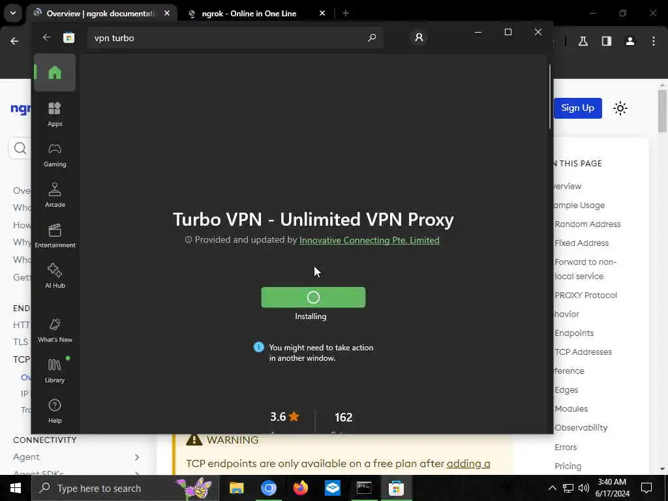Switch to ngrok Online in One Line tab

[249, 14]
